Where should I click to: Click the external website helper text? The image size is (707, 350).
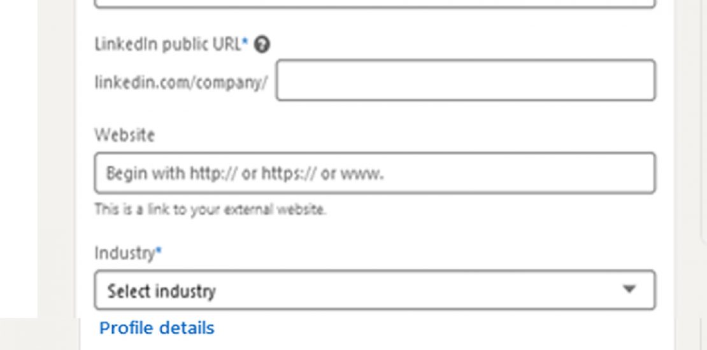pyautogui.click(x=210, y=209)
